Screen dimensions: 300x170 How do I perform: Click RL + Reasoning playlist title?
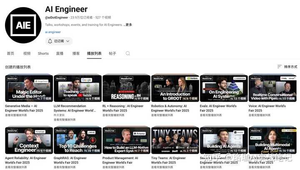tap(123, 108)
